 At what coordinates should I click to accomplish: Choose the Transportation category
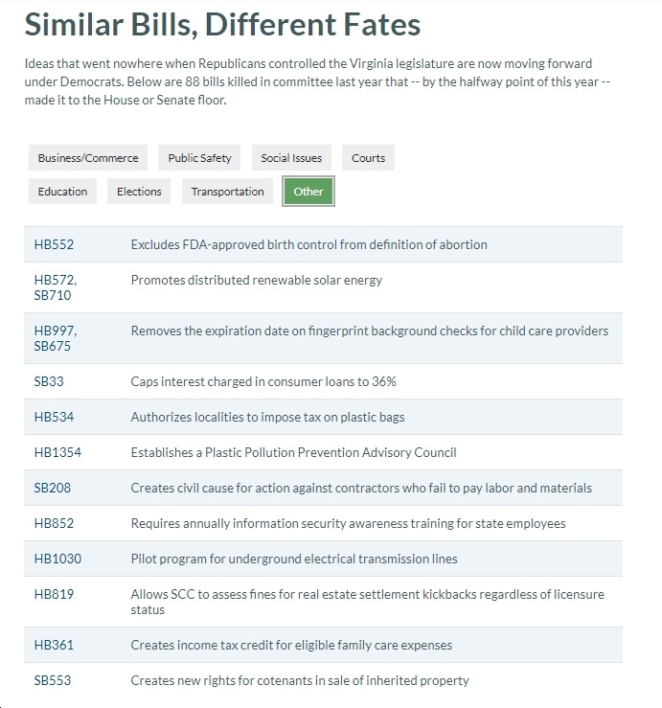pos(227,191)
